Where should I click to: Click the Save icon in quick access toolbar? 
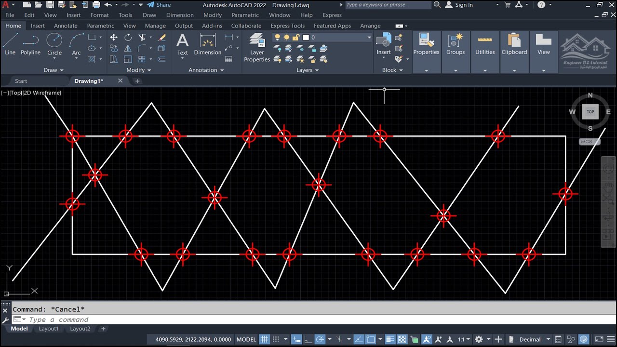point(50,5)
